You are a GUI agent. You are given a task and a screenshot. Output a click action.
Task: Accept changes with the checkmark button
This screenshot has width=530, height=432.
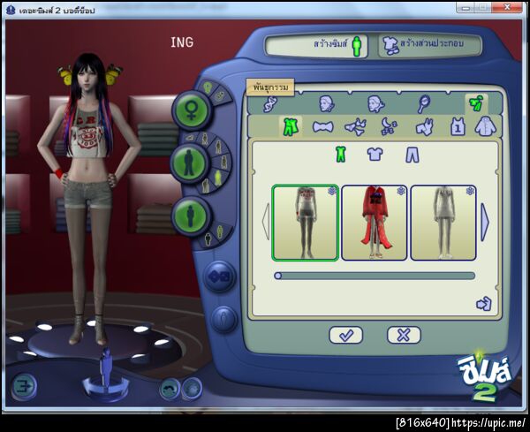(x=345, y=335)
